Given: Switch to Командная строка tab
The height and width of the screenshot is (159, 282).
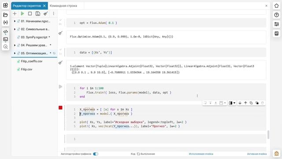Looking at the screenshot, I should tap(63, 6).
